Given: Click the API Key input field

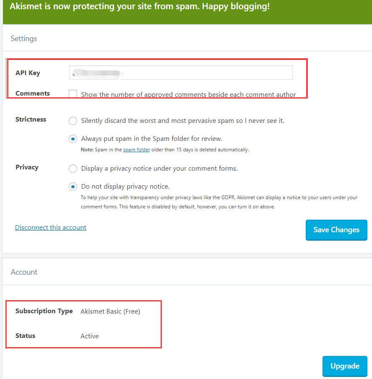Looking at the screenshot, I should click(x=180, y=73).
